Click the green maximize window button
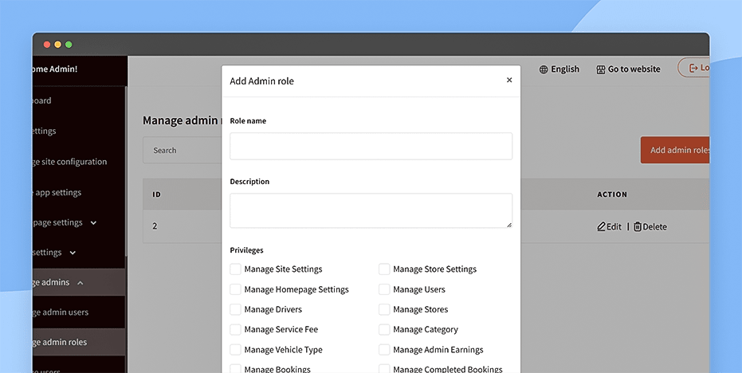 pyautogui.click(x=69, y=45)
